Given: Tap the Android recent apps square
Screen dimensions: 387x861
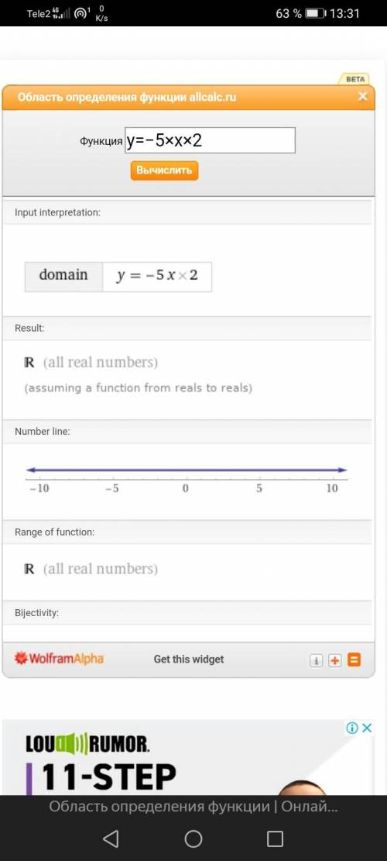Looking at the screenshot, I should pyautogui.click(x=276, y=839).
